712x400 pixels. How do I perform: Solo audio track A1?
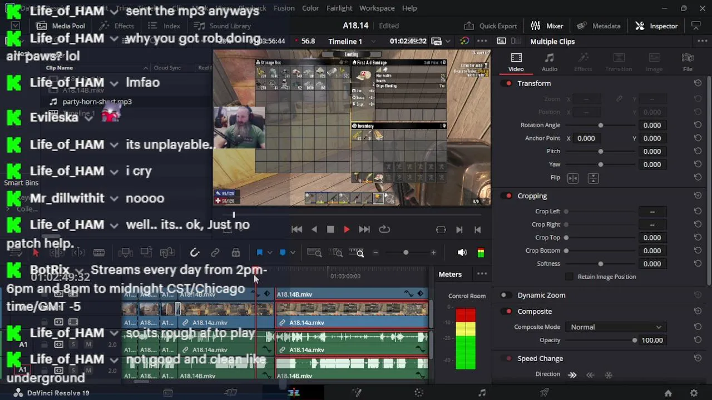73,344
